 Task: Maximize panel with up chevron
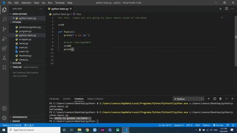click(226, 99)
